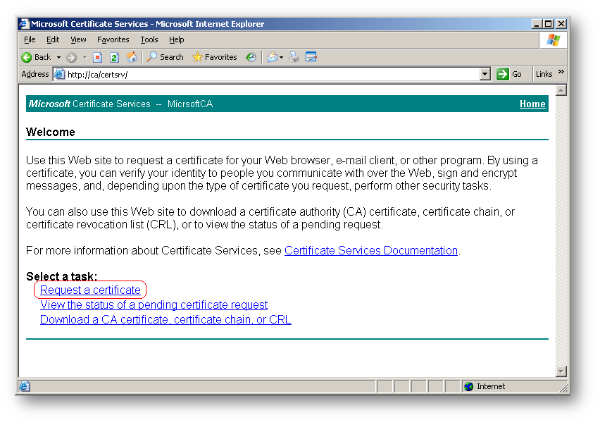Viewport: 600px width, 425px height.
Task: Open the Tools menu
Action: pos(149,40)
